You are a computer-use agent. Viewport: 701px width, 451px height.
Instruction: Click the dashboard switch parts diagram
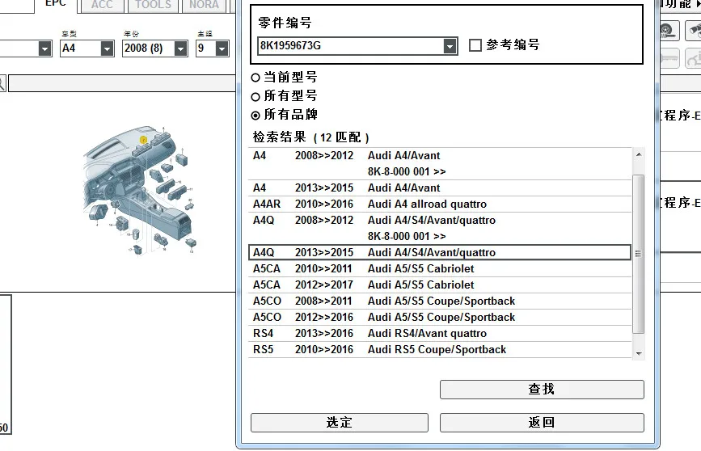point(140,191)
